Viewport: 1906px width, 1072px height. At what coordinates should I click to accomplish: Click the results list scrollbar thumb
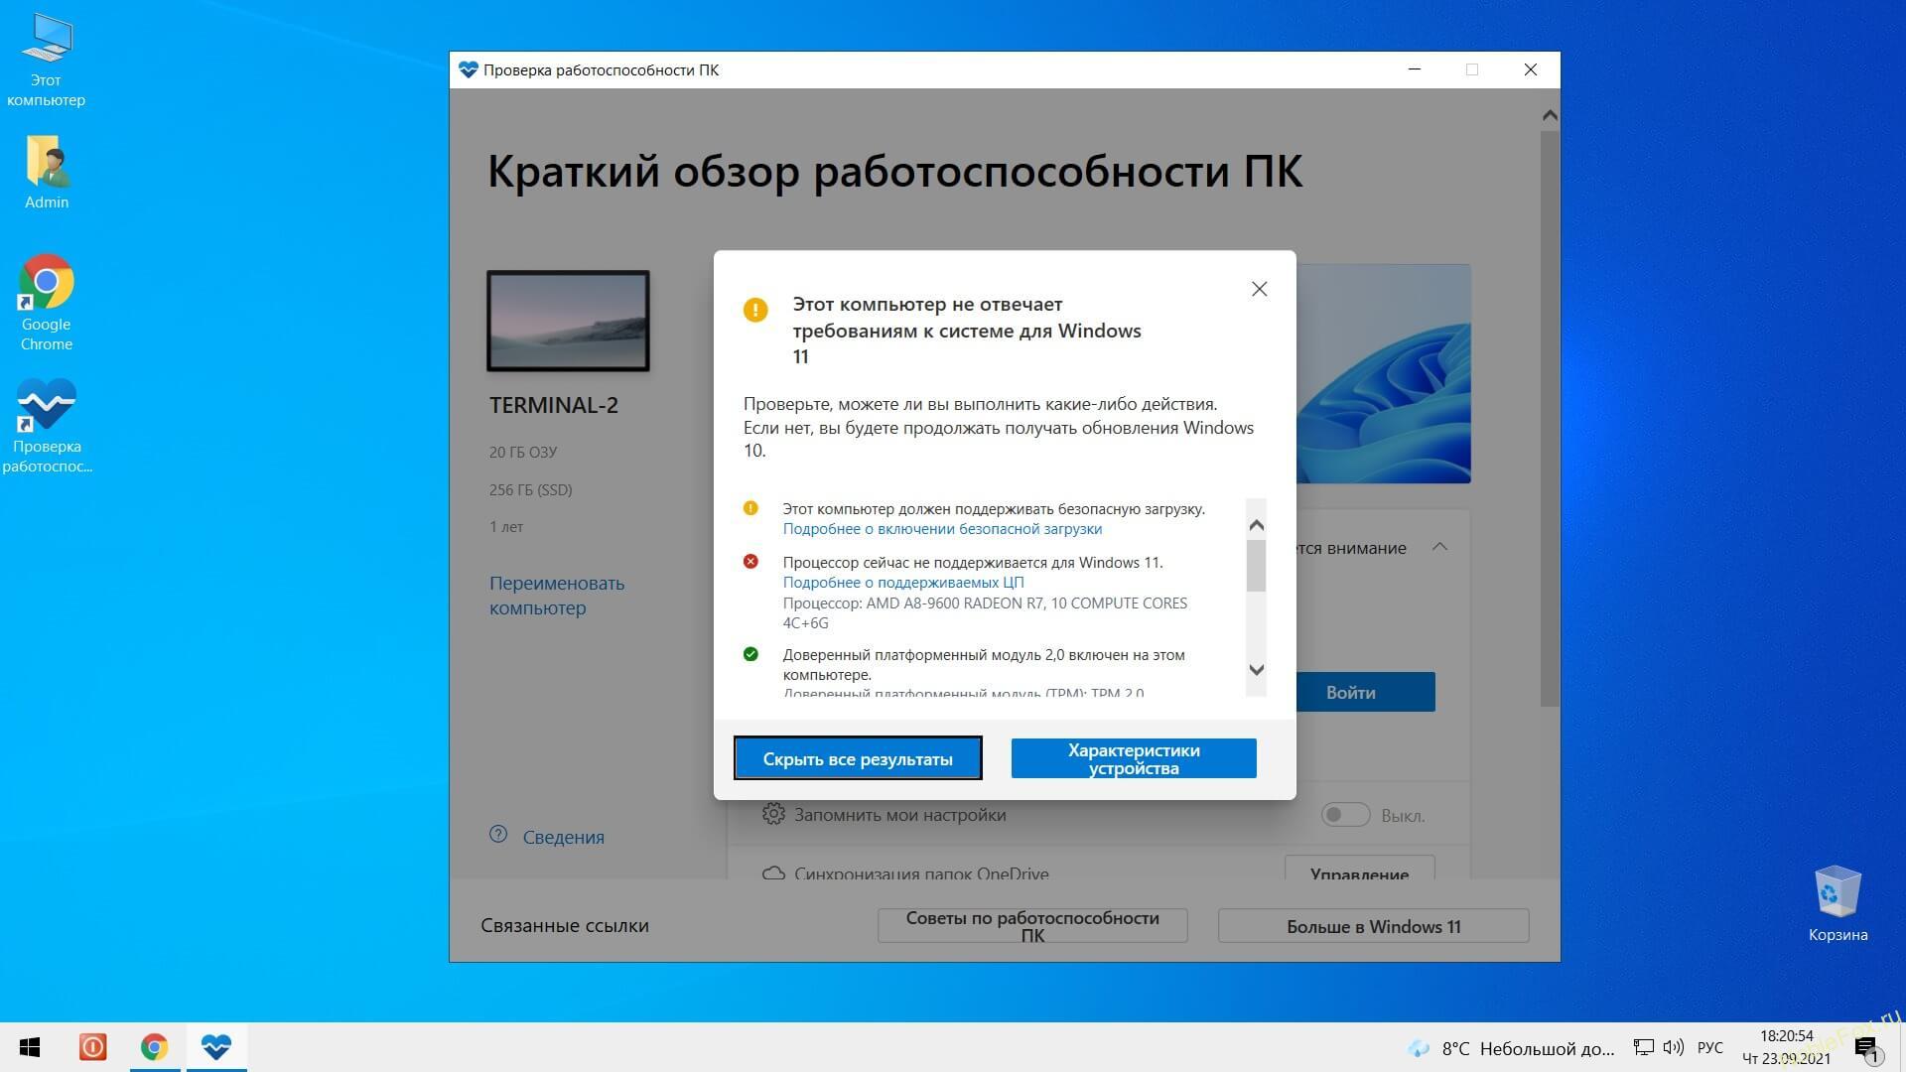tap(1256, 565)
